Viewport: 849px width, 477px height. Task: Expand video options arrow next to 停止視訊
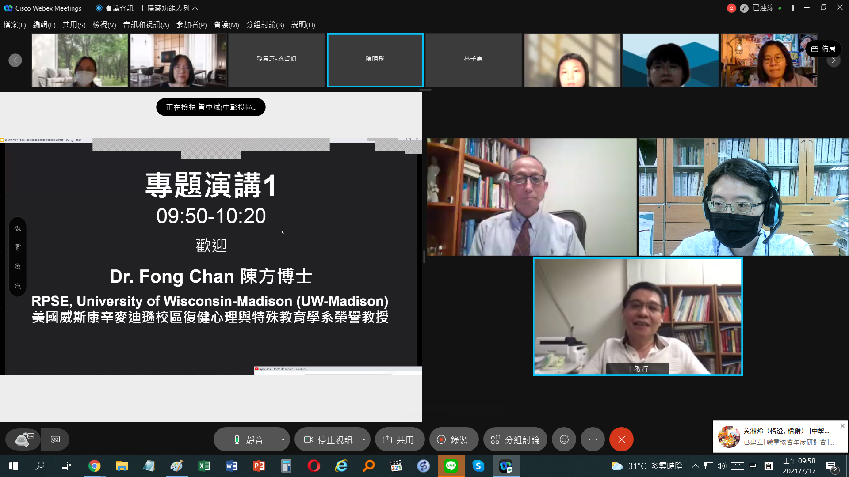click(364, 439)
